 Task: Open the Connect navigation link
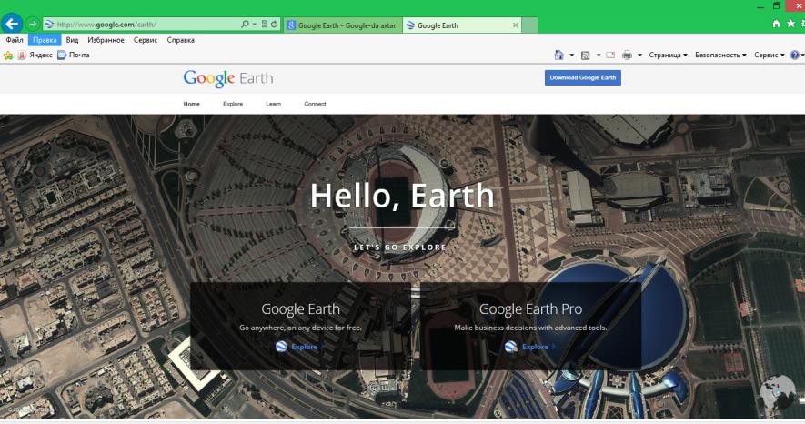tap(315, 104)
